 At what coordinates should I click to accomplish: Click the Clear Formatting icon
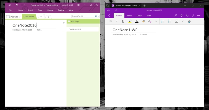150,21
